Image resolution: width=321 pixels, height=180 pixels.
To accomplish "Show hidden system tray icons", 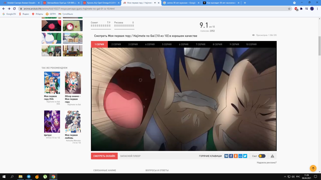I will (x=285, y=177).
